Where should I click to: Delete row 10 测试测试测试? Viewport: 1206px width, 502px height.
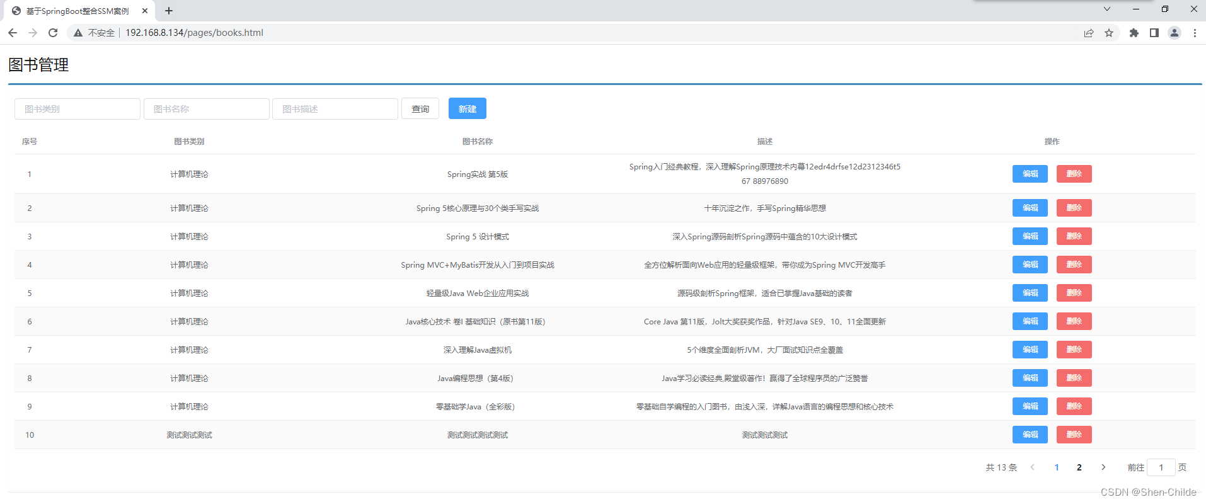(x=1074, y=435)
